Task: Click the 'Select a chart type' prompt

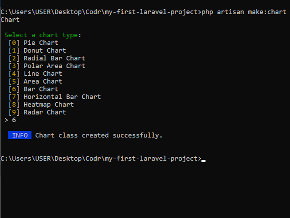Action: pos(43,35)
